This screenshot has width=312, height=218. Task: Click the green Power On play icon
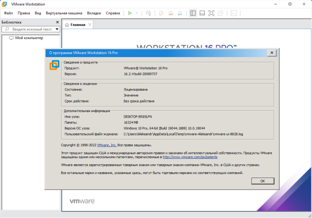click(130, 13)
